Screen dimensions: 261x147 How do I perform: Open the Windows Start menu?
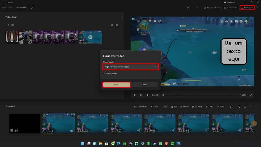coord(83,144)
